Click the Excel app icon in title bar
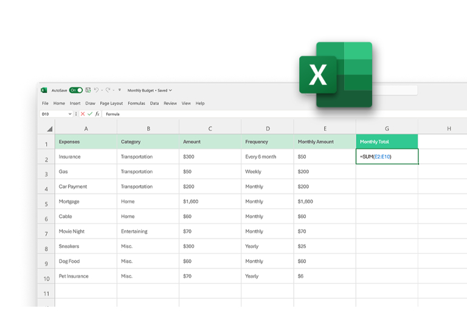467x311 pixels. [44, 90]
